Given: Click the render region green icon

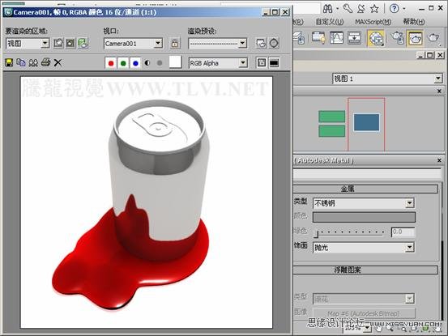Looking at the screenshot, I should tap(83, 43).
